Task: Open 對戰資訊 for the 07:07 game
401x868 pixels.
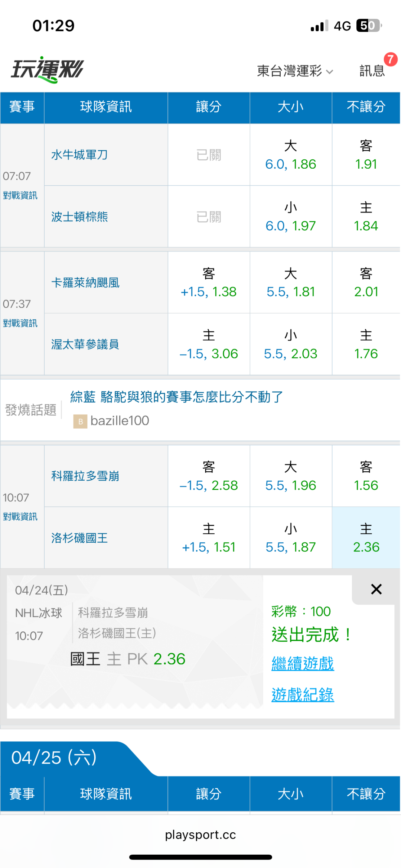Action: (20, 195)
